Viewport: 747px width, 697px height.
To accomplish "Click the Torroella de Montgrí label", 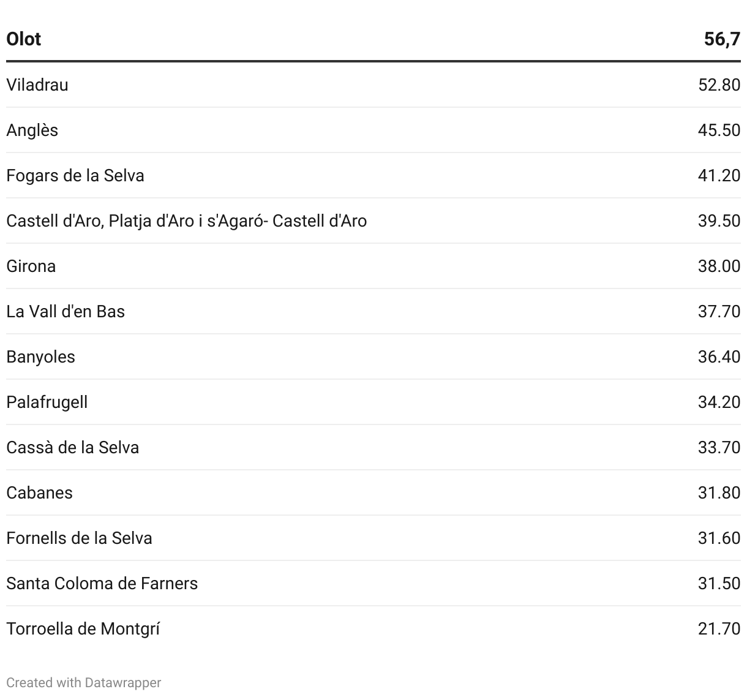I will 83,628.
